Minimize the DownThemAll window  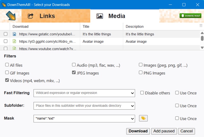(x=170, y=5)
